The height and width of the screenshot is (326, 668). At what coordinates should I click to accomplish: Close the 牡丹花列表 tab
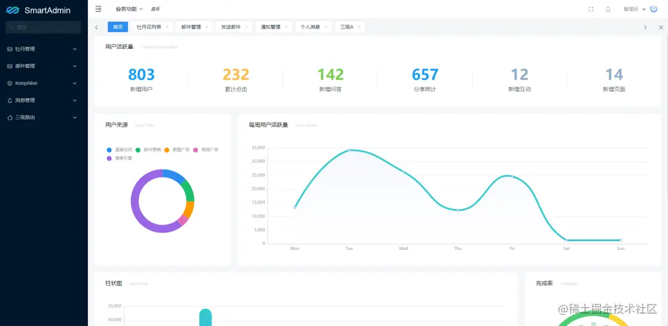coord(167,27)
